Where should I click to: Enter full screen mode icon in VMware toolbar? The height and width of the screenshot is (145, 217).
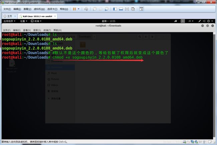tap(127, 9)
